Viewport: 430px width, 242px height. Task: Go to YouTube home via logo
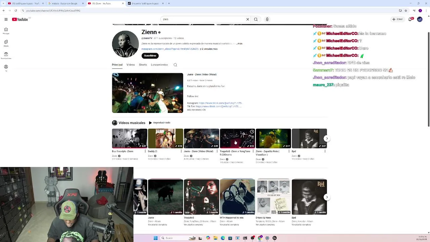click(x=20, y=19)
